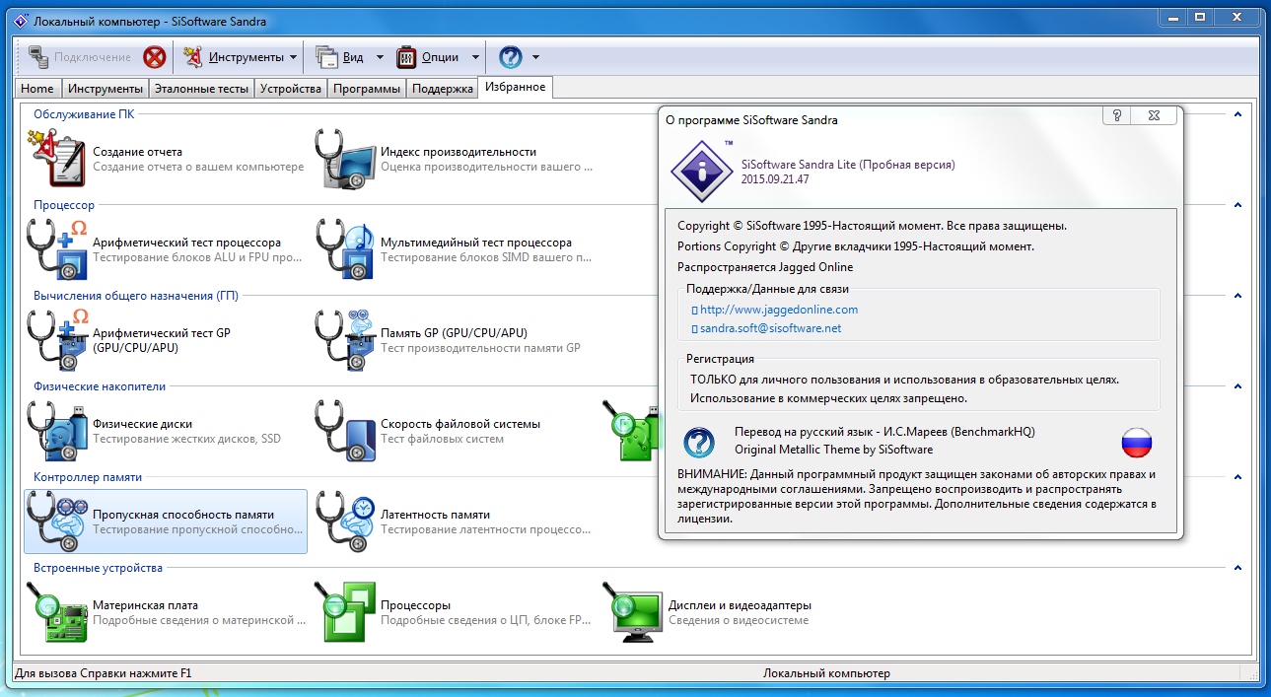The width and height of the screenshot is (1271, 697).
Task: Open the Создание отчета report wizard icon
Action: (57, 159)
